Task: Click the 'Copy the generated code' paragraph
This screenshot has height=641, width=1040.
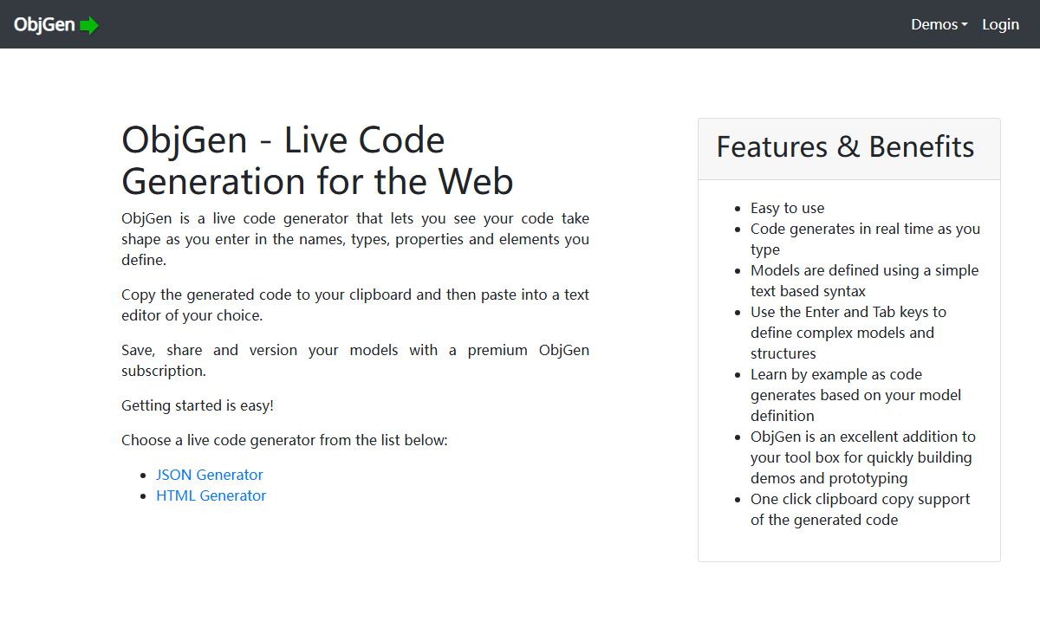Action: 355,305
